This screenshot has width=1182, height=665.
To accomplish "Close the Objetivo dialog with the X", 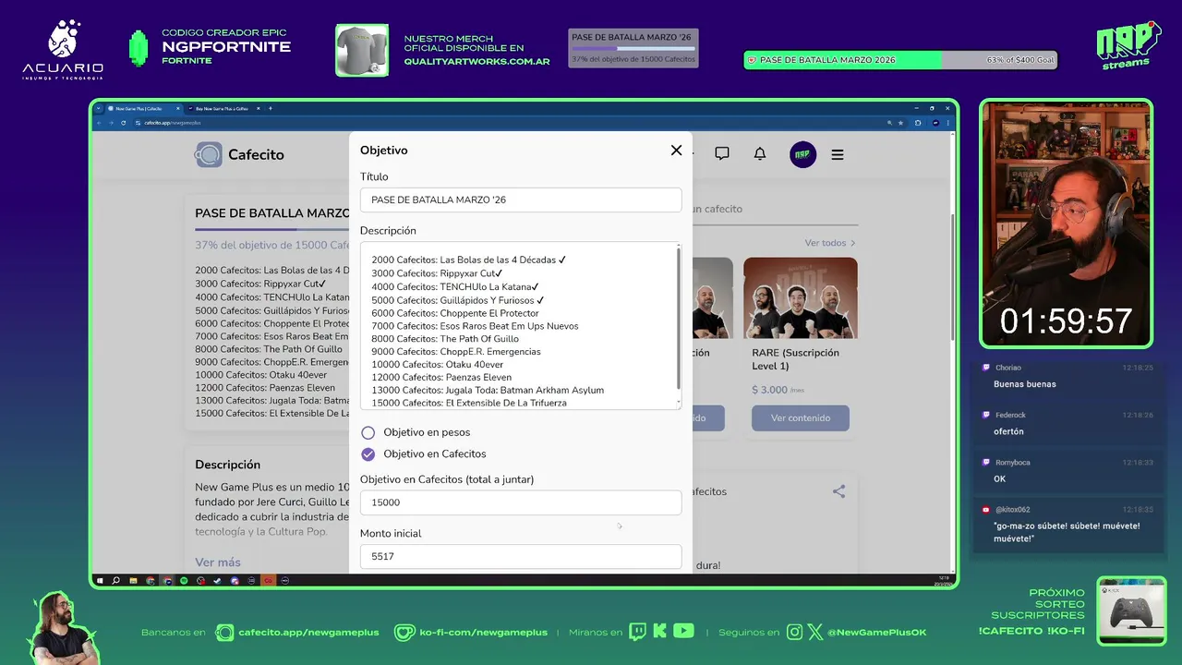I will pyautogui.click(x=676, y=151).
